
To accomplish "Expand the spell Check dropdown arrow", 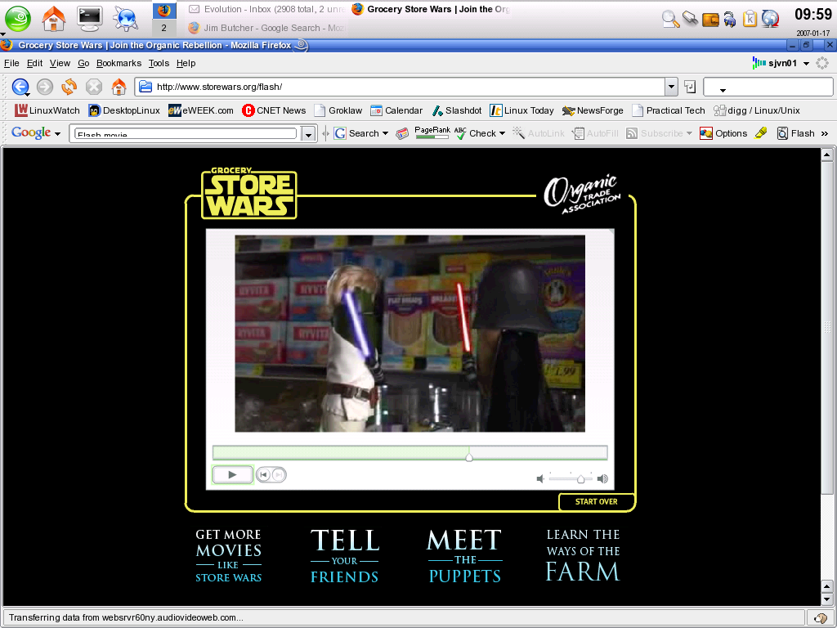I will point(503,133).
